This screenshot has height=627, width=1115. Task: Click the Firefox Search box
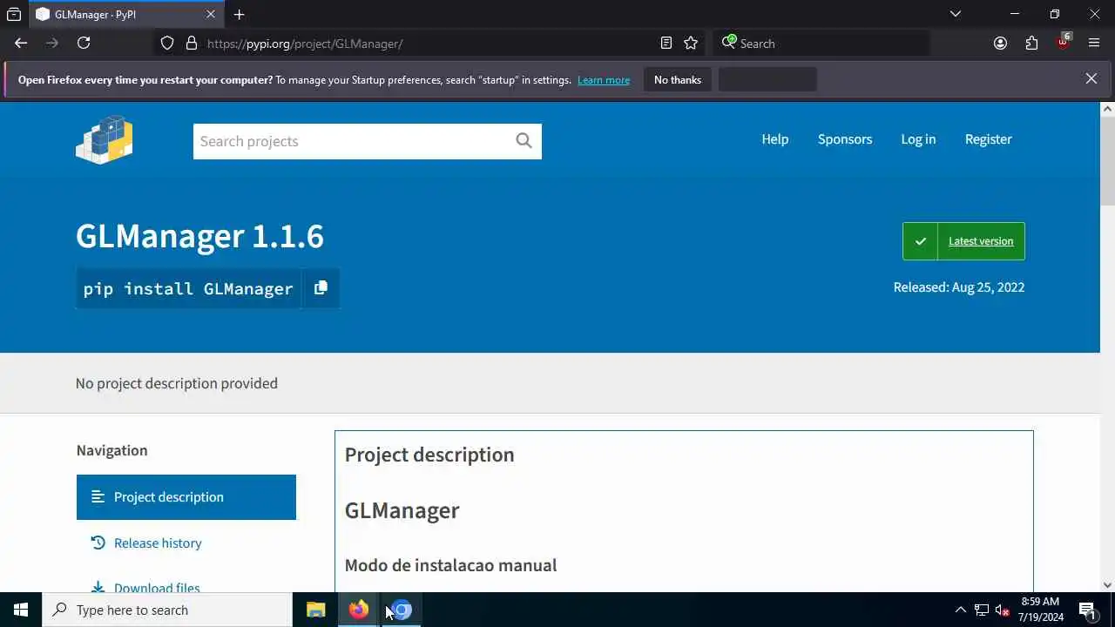pyautogui.click(x=821, y=44)
